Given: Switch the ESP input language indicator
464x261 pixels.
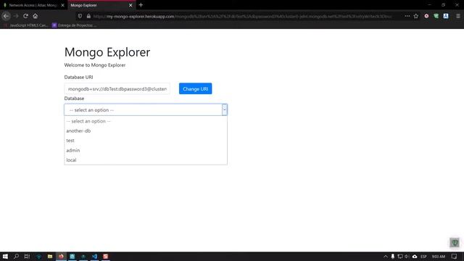Looking at the screenshot, I should 423,256.
